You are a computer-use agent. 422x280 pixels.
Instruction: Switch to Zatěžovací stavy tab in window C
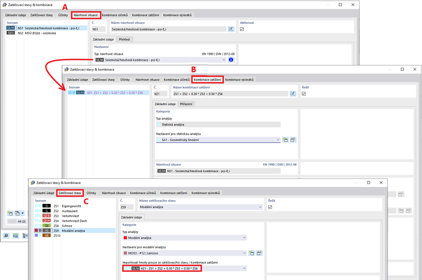pos(70,193)
